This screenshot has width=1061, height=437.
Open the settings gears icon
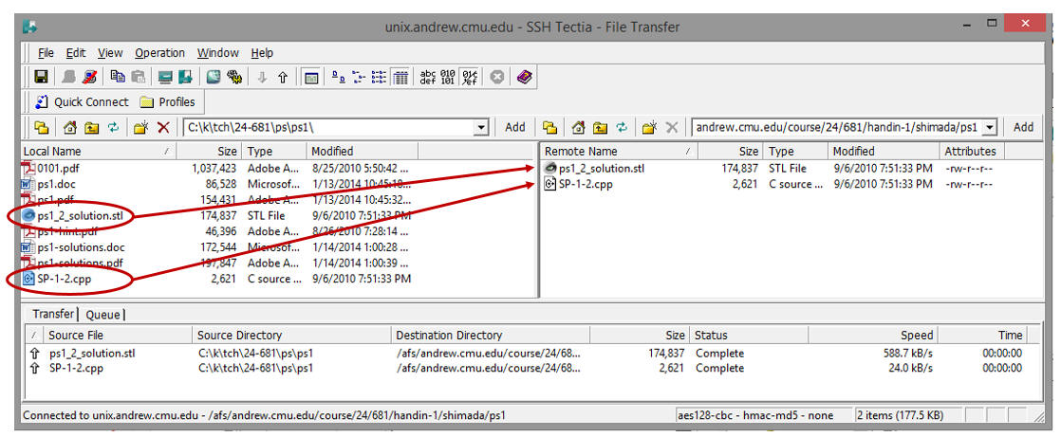(234, 77)
